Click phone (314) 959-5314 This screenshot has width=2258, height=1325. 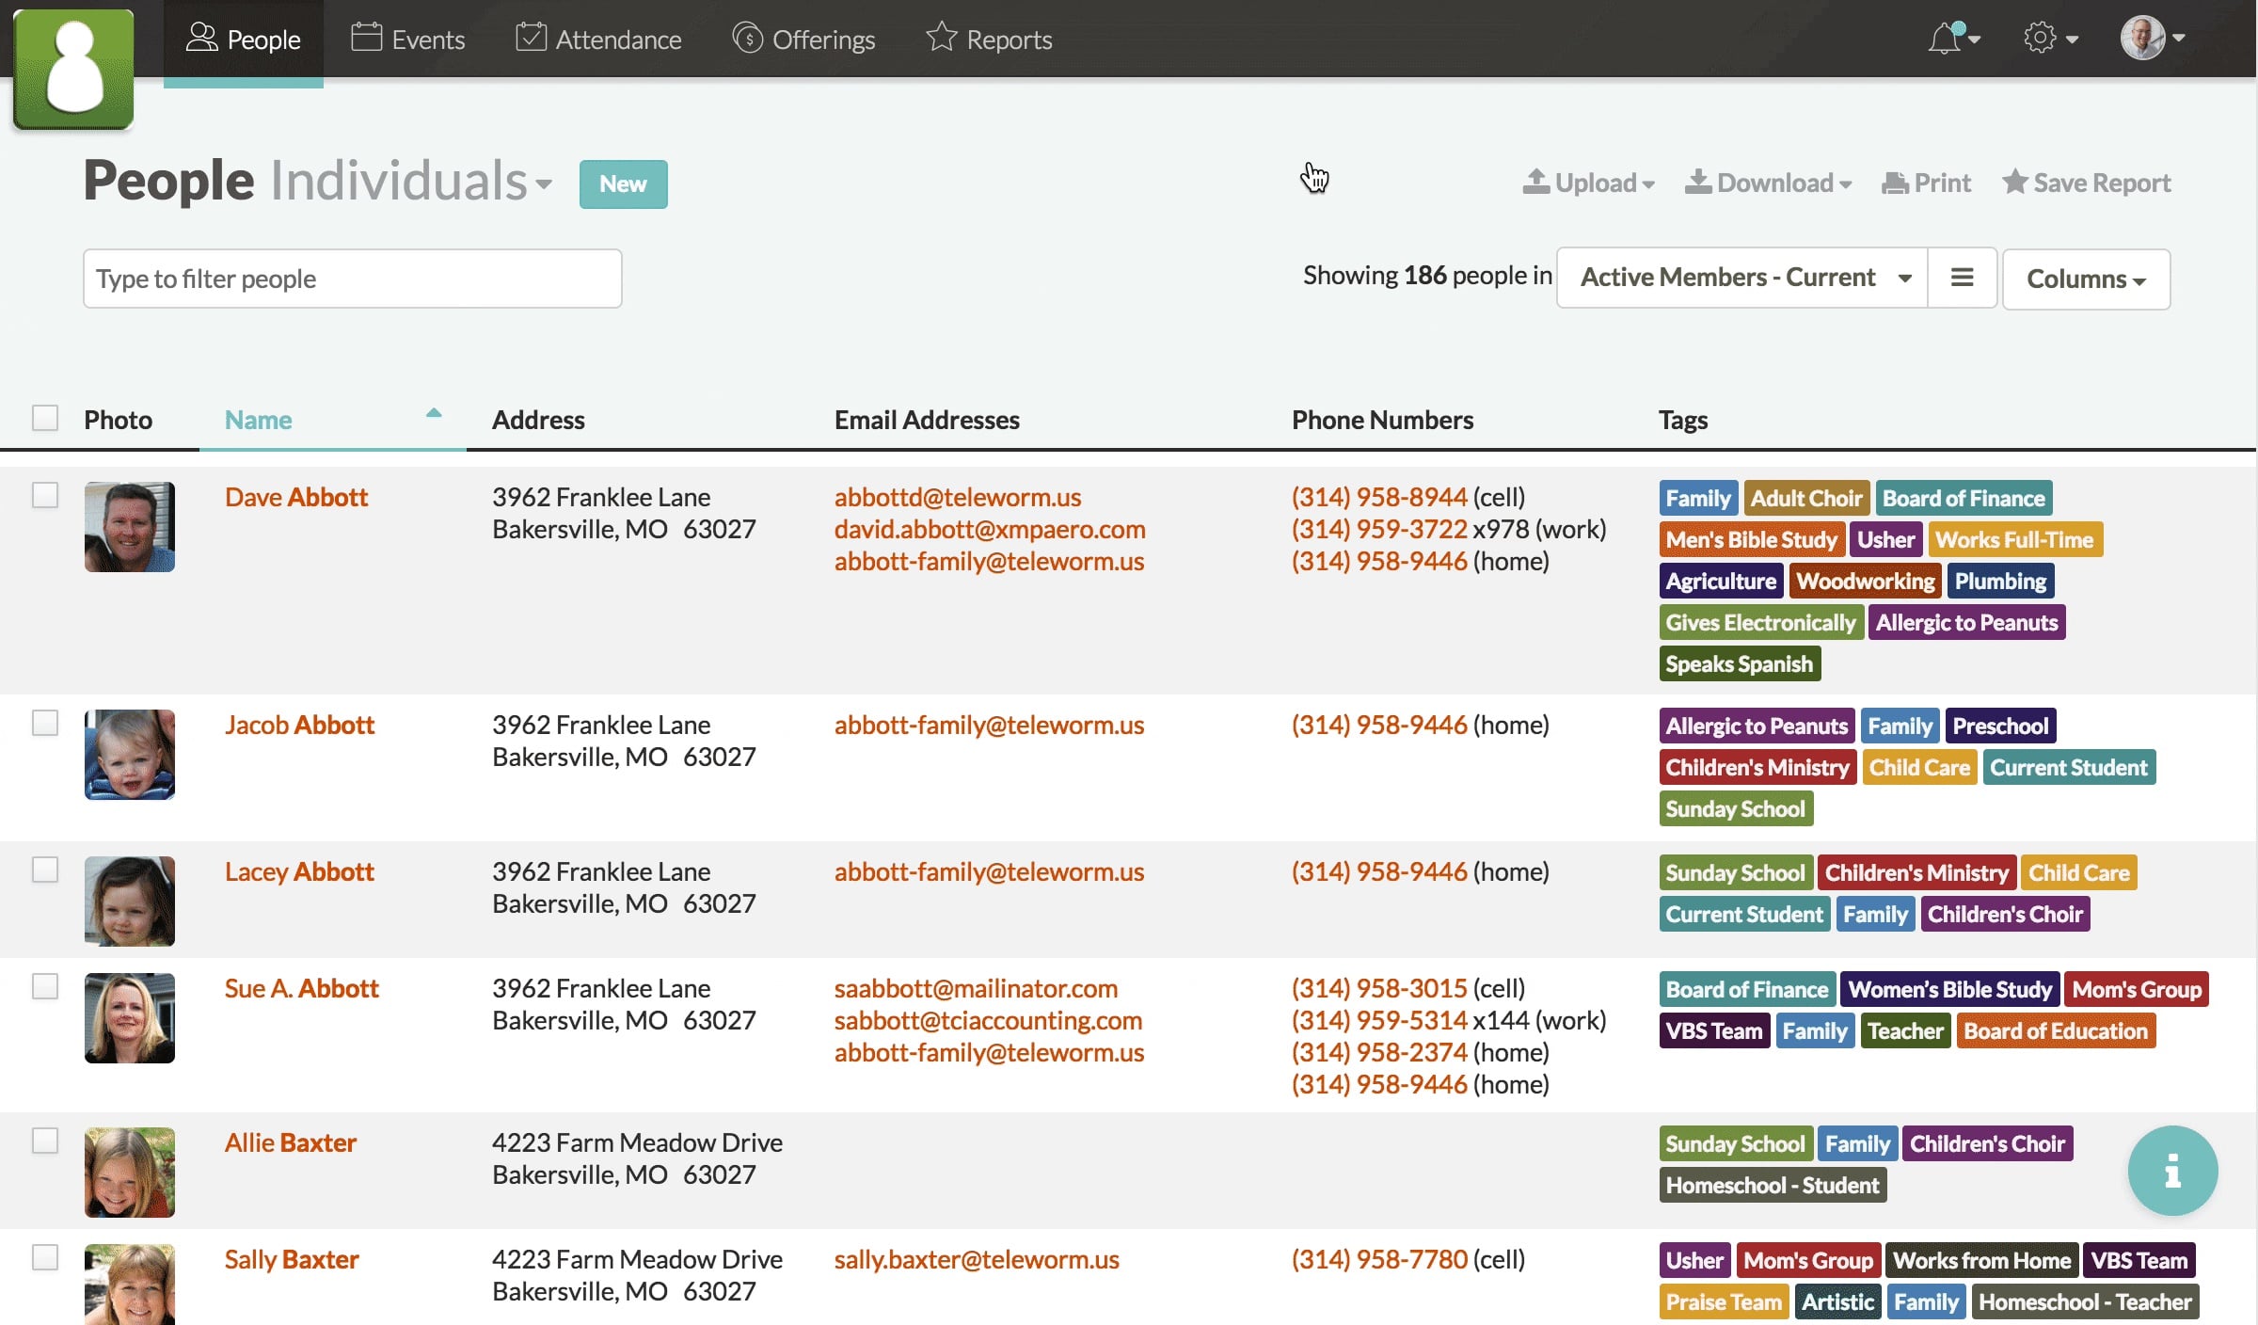coord(1379,1020)
